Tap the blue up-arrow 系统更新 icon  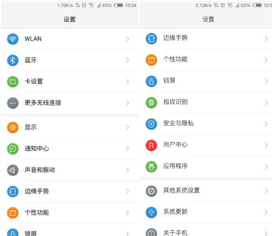tap(151, 212)
